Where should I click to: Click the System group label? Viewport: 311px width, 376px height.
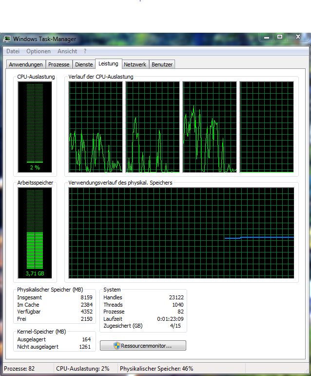[x=112, y=290]
